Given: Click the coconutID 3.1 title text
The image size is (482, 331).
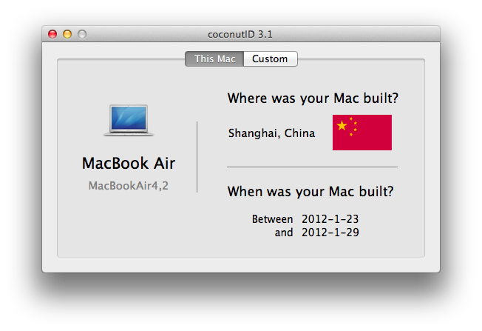Looking at the screenshot, I should (x=240, y=34).
